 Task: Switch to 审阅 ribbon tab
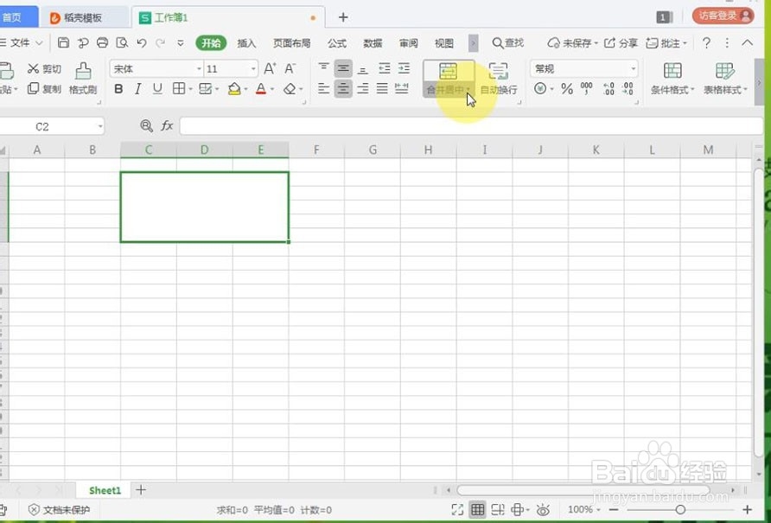pos(408,43)
